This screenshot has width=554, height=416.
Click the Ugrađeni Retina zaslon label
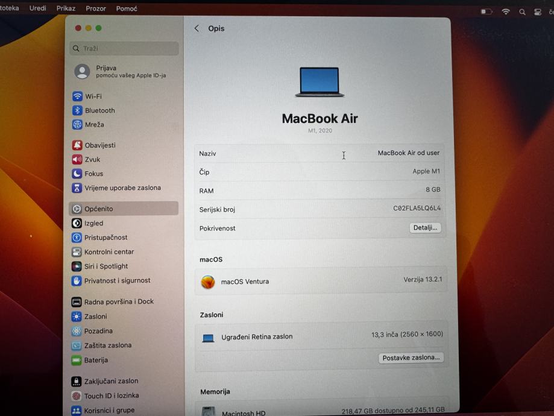pyautogui.click(x=257, y=337)
